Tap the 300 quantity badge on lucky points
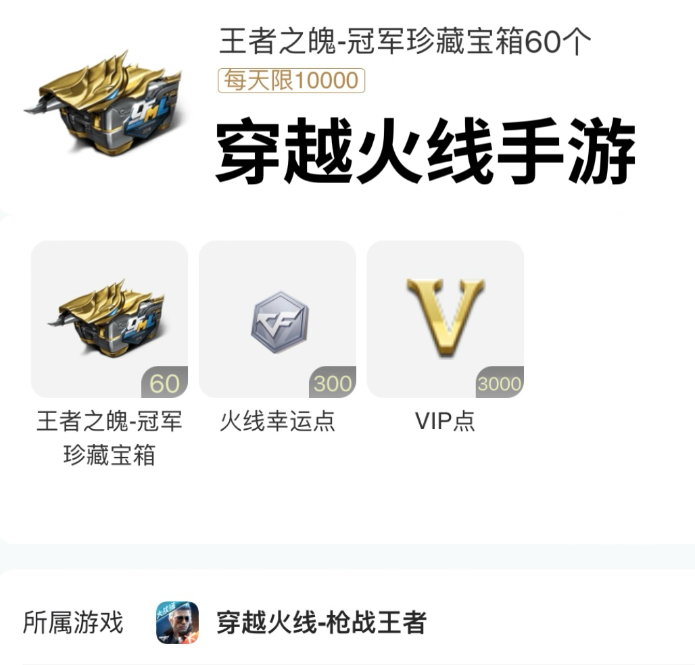The height and width of the screenshot is (665, 695). [x=333, y=383]
